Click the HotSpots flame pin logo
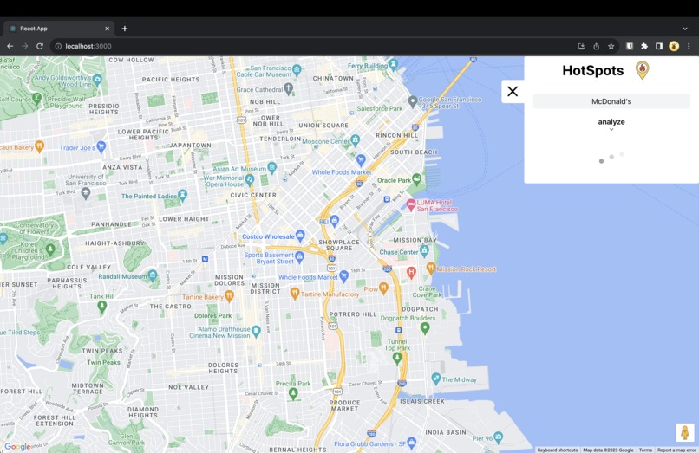This screenshot has height=453, width=699. [642, 70]
